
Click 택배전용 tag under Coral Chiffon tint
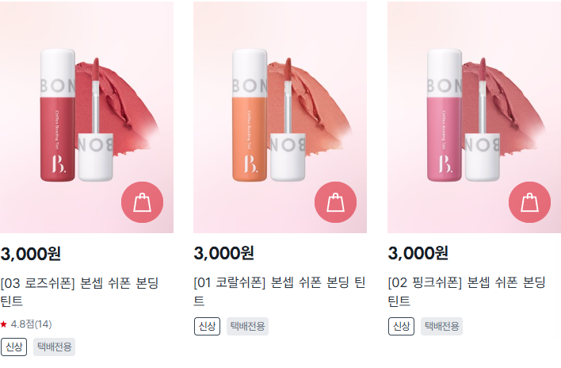247,326
